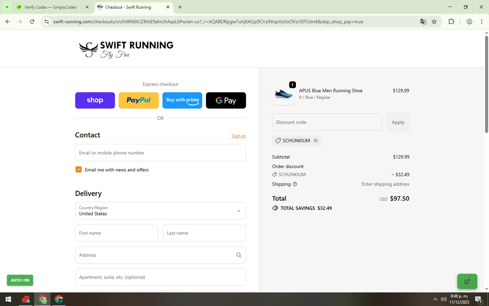Open the first Chrome taskbar icon
489x306 pixels.
pos(42,299)
